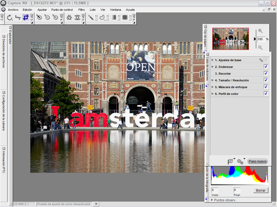The width and height of the screenshot is (277, 207).
Task: Open the Ver menu
Action: [x=103, y=10]
